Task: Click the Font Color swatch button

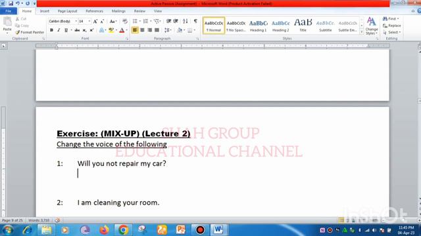Action: [x=122, y=30]
